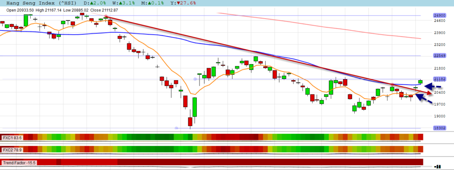The image size is (454, 170).
Task: Click the 19000 price axis label
Action: pos(439,116)
